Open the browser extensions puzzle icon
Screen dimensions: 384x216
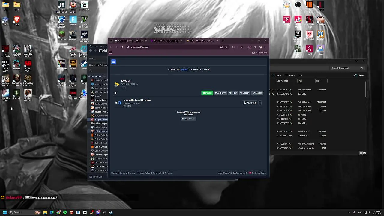[234, 47]
